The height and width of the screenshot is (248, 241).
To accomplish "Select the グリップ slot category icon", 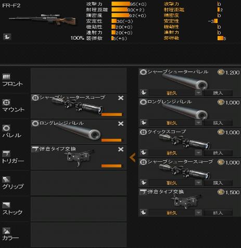I will pyautogui.click(x=6, y=180).
